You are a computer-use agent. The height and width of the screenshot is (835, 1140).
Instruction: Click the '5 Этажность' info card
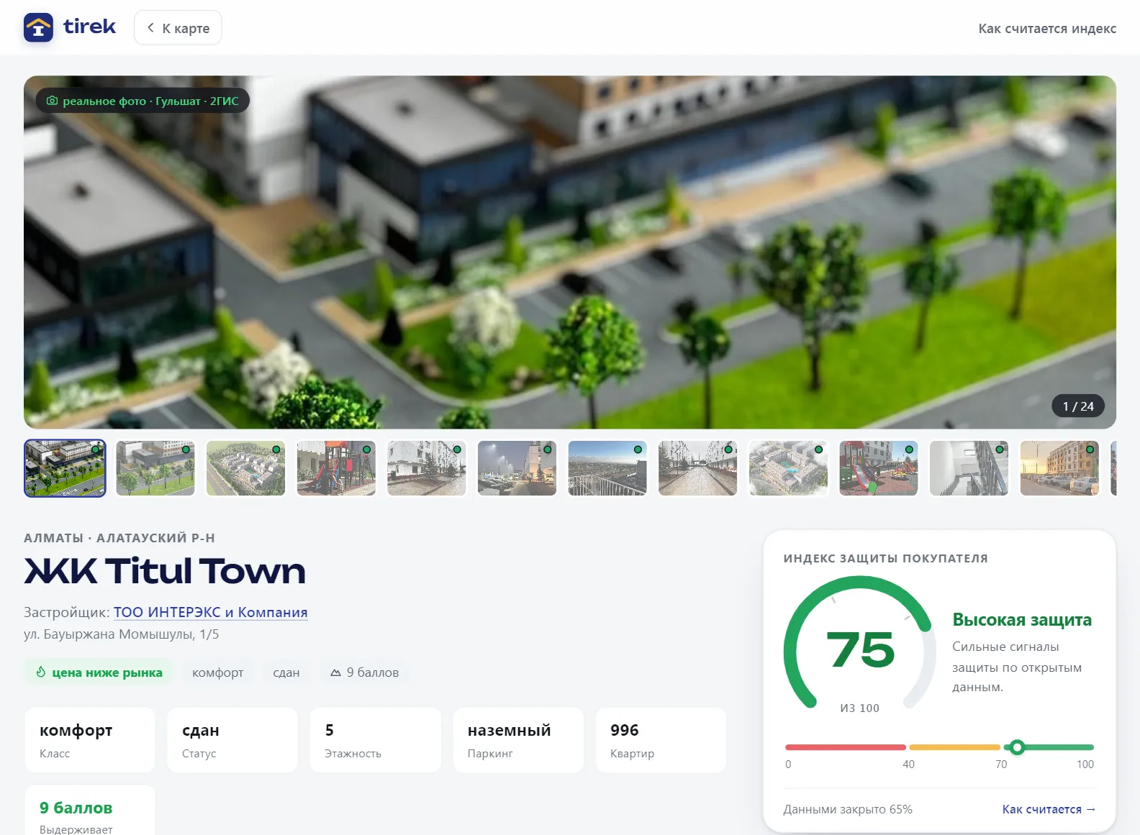(376, 740)
